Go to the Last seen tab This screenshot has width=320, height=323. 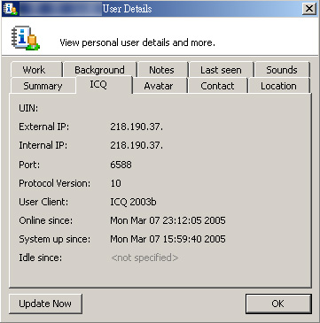point(221,70)
